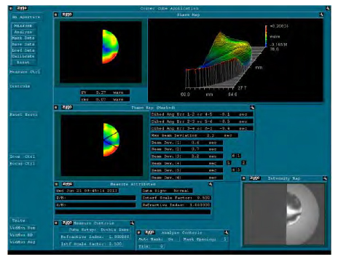Screen dimensions: 341x262
Task: Click the zygo logo of the Phase Map (Masked) window
Action: click(x=67, y=107)
